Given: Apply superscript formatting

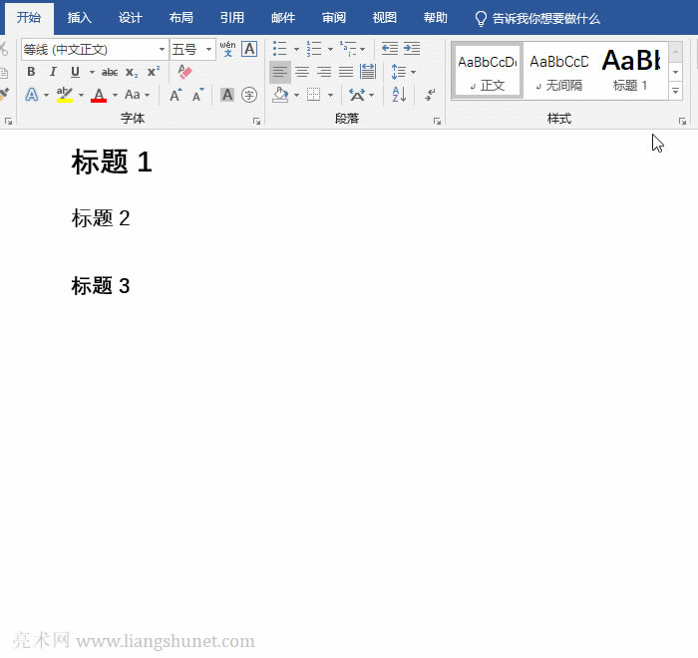Looking at the screenshot, I should (153, 72).
